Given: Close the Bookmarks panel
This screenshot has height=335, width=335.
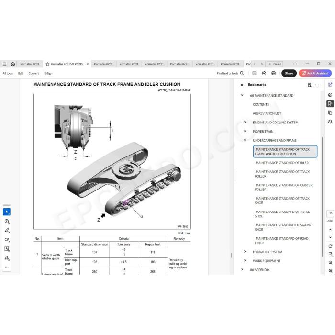Looking at the screenshot, I should tap(242, 85).
